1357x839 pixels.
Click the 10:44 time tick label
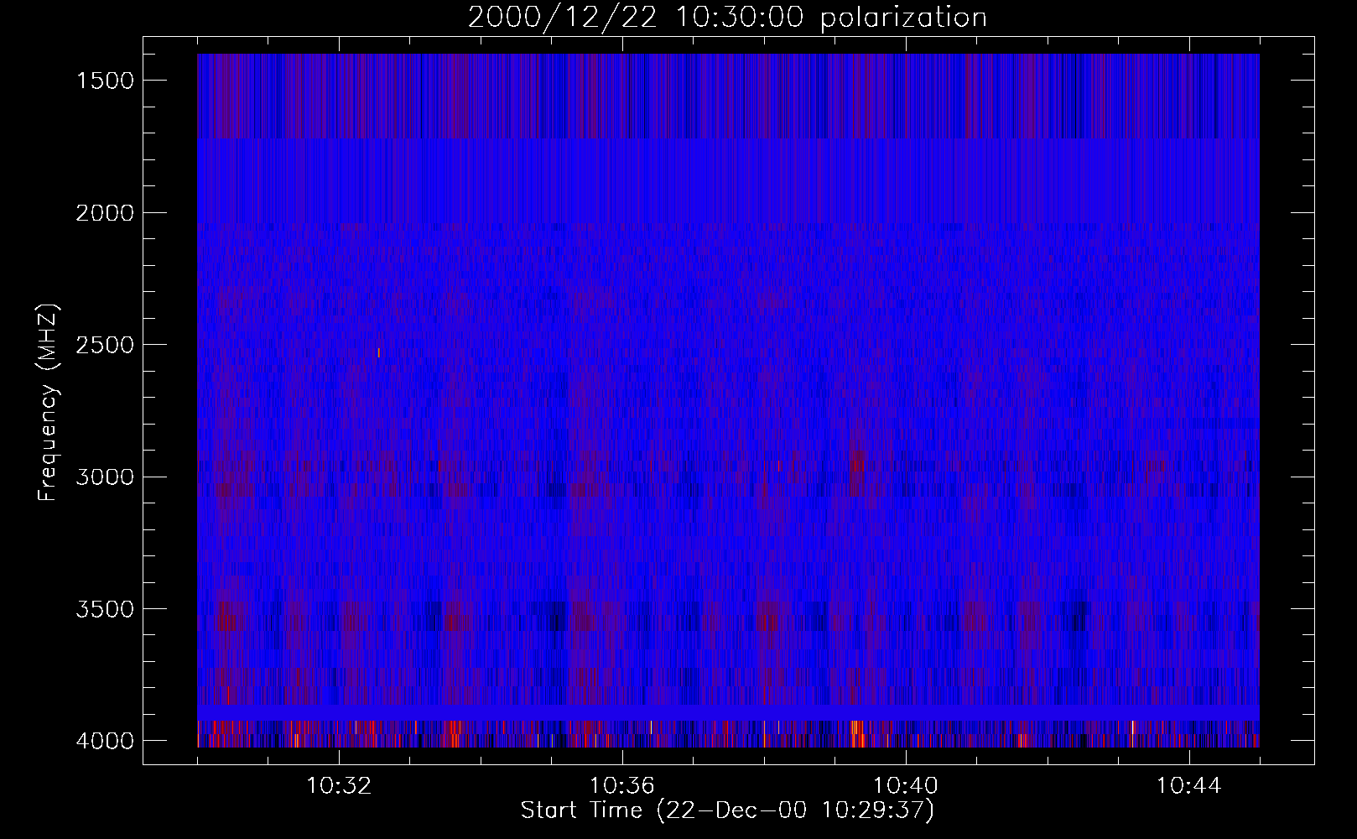[1189, 786]
